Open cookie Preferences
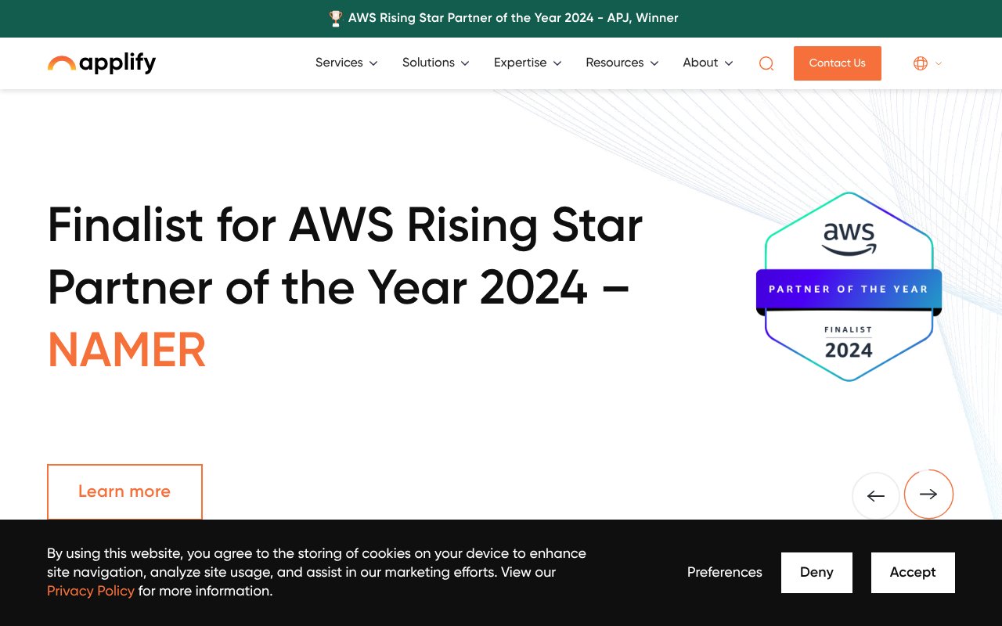 coord(724,572)
